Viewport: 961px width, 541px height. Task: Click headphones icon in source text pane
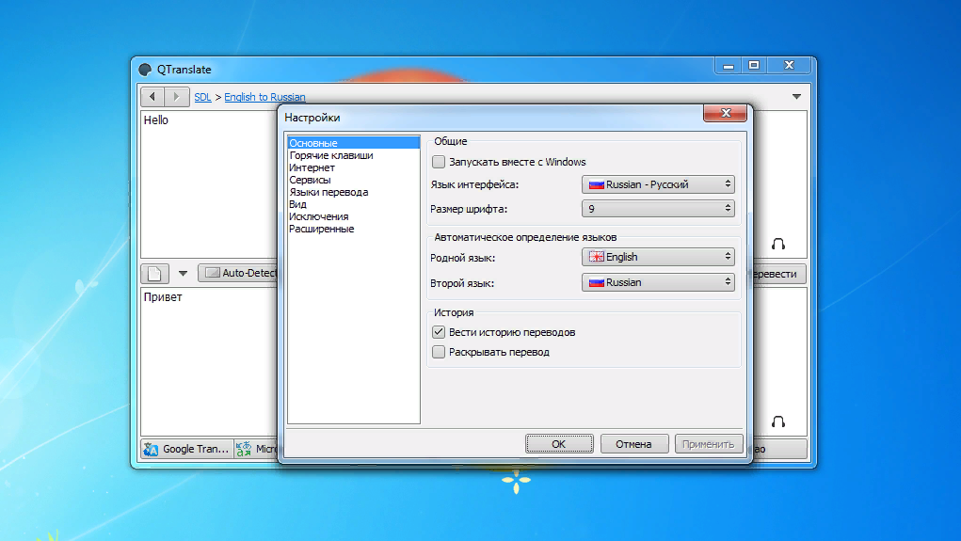[778, 244]
